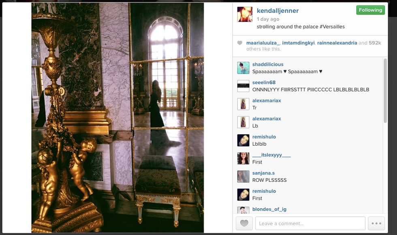Click blondes_of_ig avatar

click(243, 210)
